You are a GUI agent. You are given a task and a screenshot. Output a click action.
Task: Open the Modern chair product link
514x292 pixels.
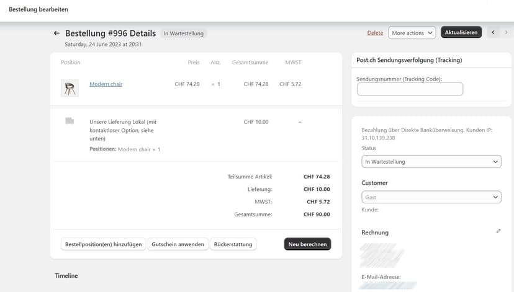click(x=106, y=84)
